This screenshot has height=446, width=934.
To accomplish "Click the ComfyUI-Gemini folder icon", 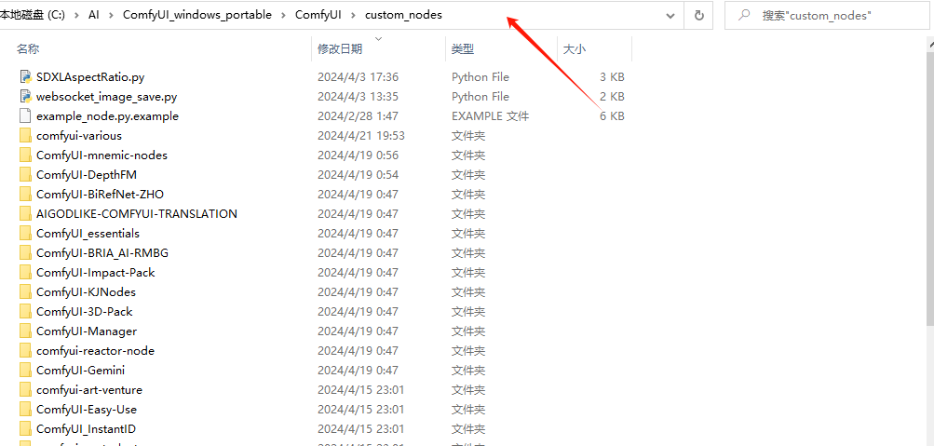I will coord(25,371).
